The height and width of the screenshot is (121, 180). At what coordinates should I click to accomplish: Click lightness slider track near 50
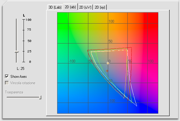pos(17,41)
